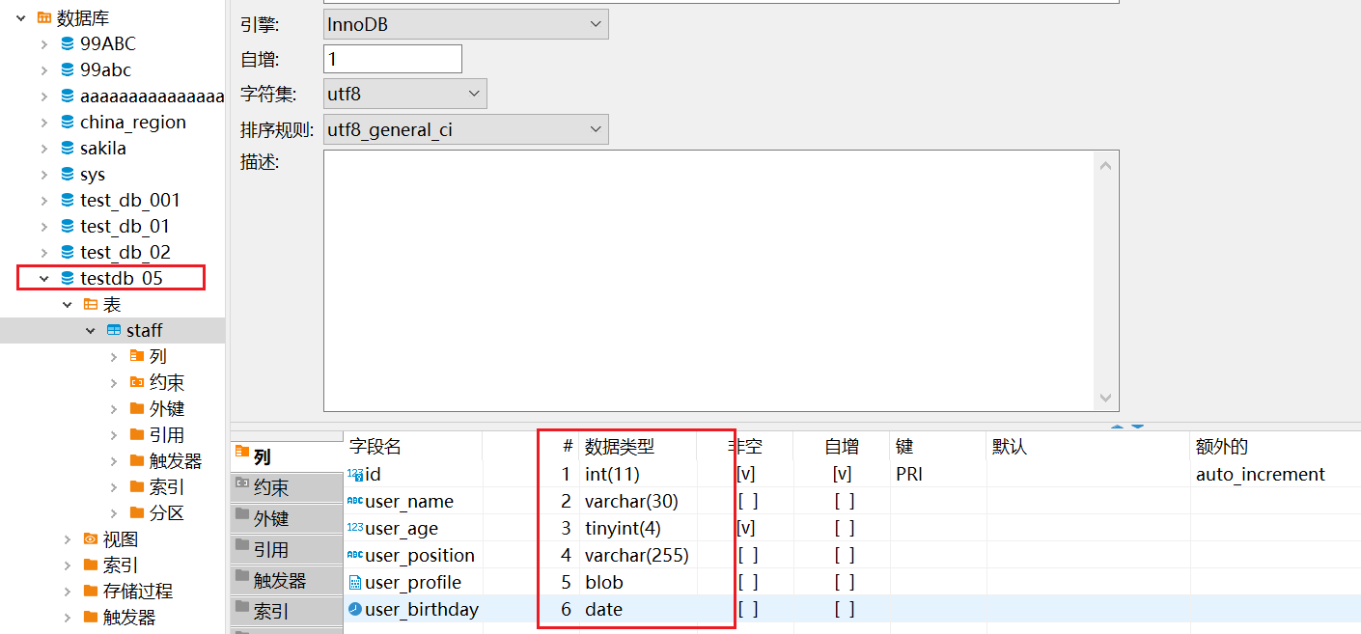Switch to the 外键 tab
This screenshot has width=1361, height=634.
[287, 518]
